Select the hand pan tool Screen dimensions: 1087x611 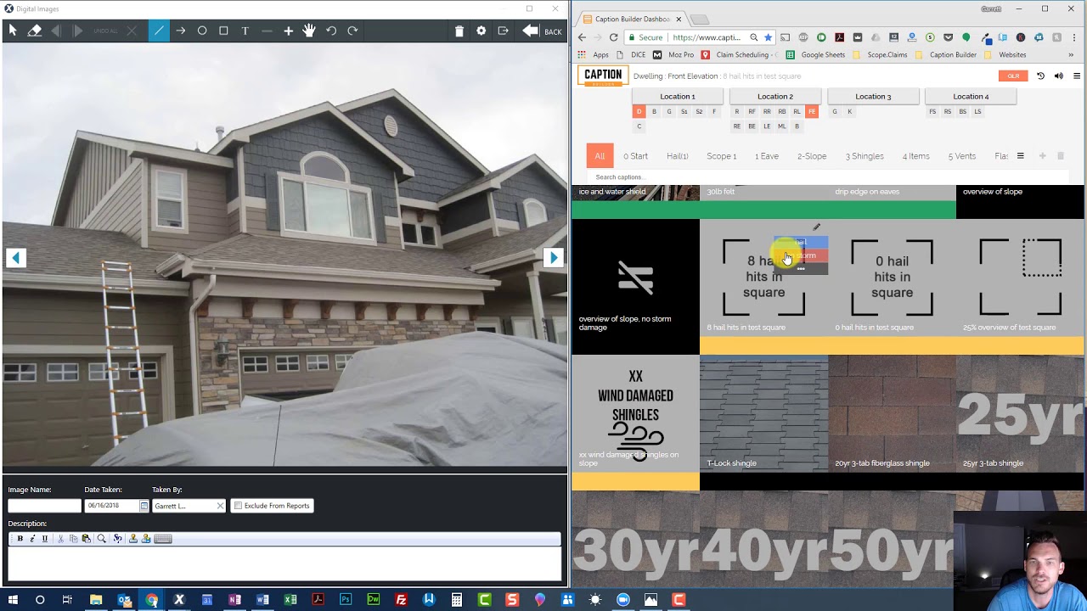coord(309,31)
